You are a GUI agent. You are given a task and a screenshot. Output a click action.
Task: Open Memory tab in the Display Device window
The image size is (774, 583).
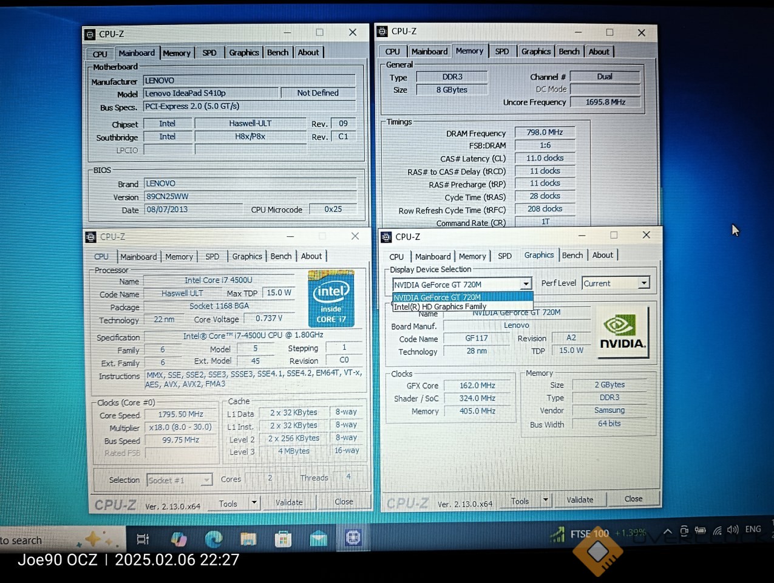(472, 256)
